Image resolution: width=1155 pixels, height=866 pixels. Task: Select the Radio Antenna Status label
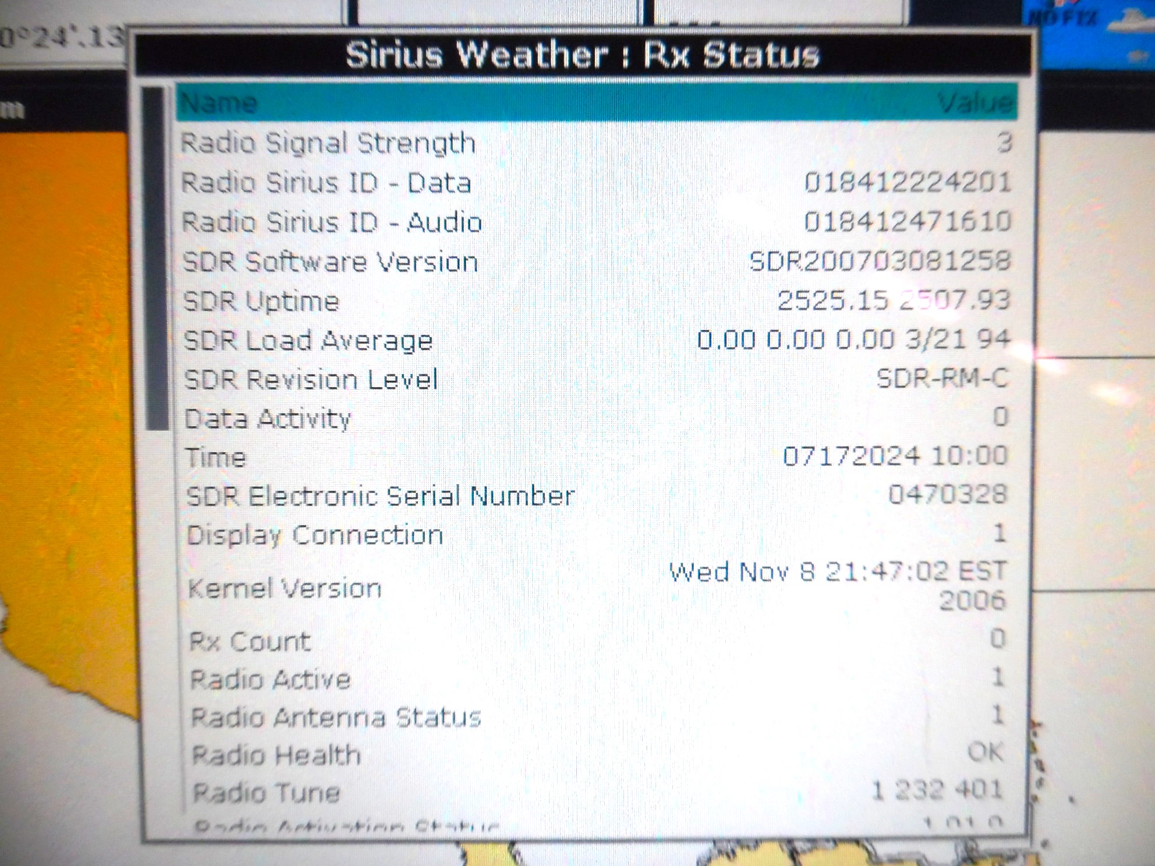336,718
